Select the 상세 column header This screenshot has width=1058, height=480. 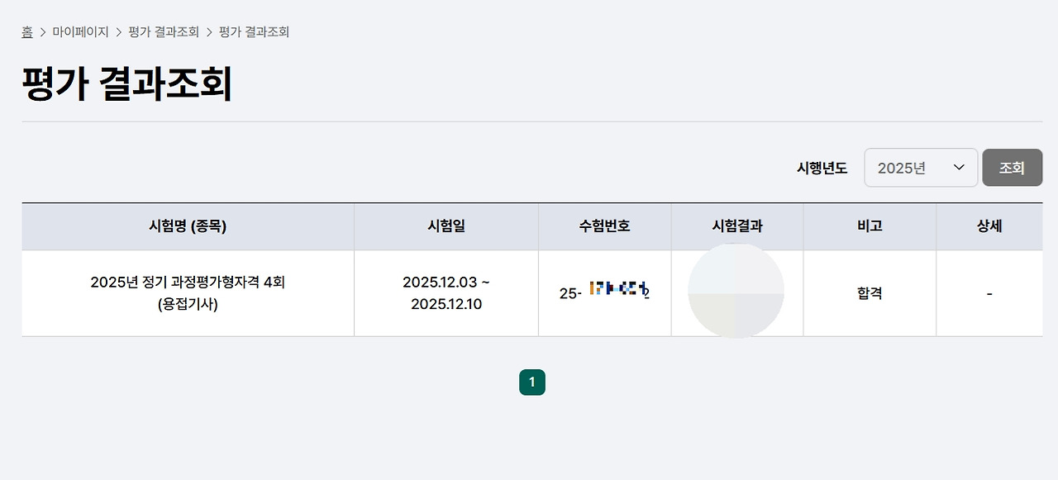coord(989,226)
